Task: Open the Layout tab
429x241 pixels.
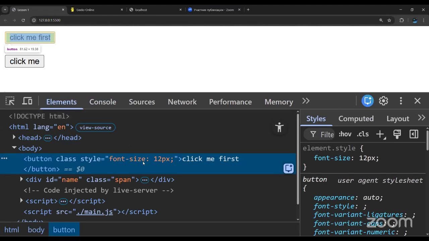Action: tap(398, 118)
